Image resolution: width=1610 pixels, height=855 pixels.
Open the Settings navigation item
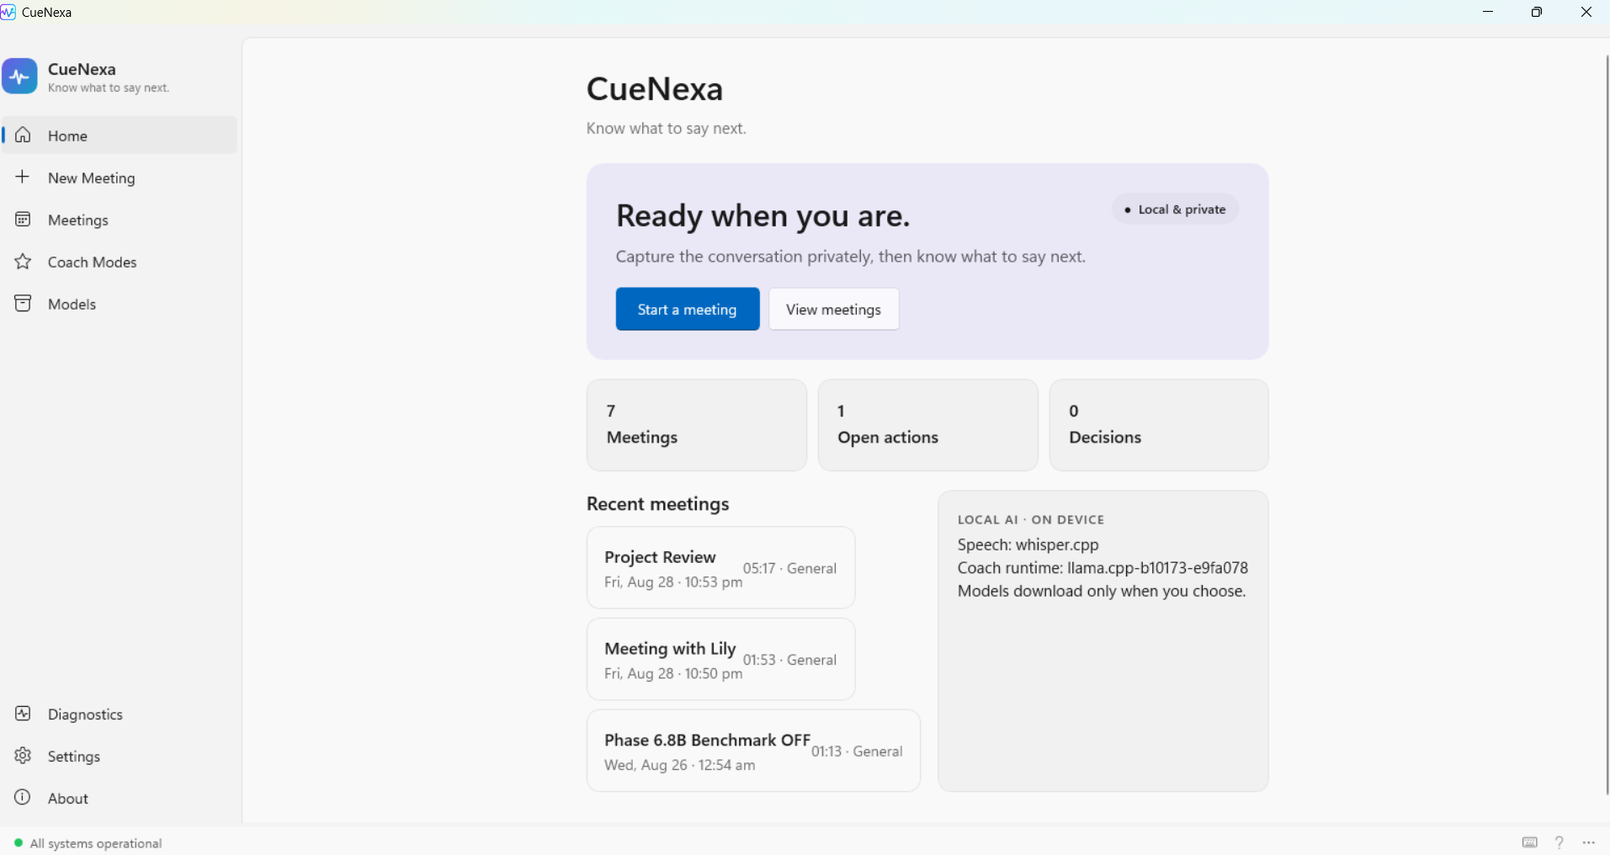pyautogui.click(x=120, y=756)
